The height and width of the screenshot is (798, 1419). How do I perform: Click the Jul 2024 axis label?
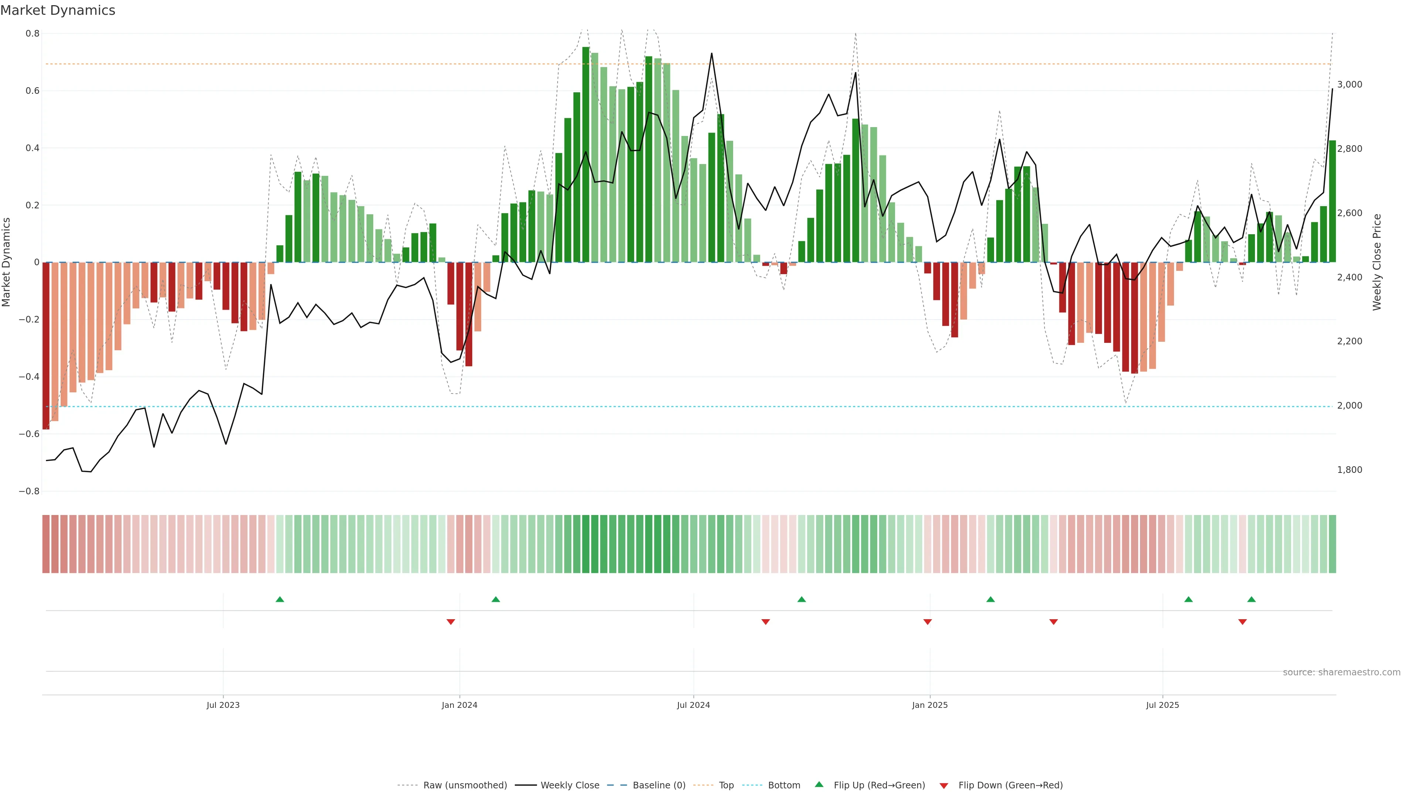pyautogui.click(x=693, y=705)
